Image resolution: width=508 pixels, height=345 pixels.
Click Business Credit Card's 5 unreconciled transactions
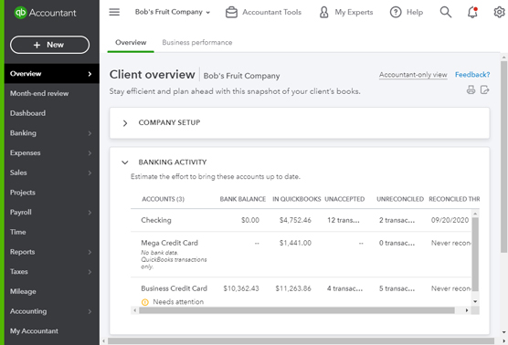[397, 288]
